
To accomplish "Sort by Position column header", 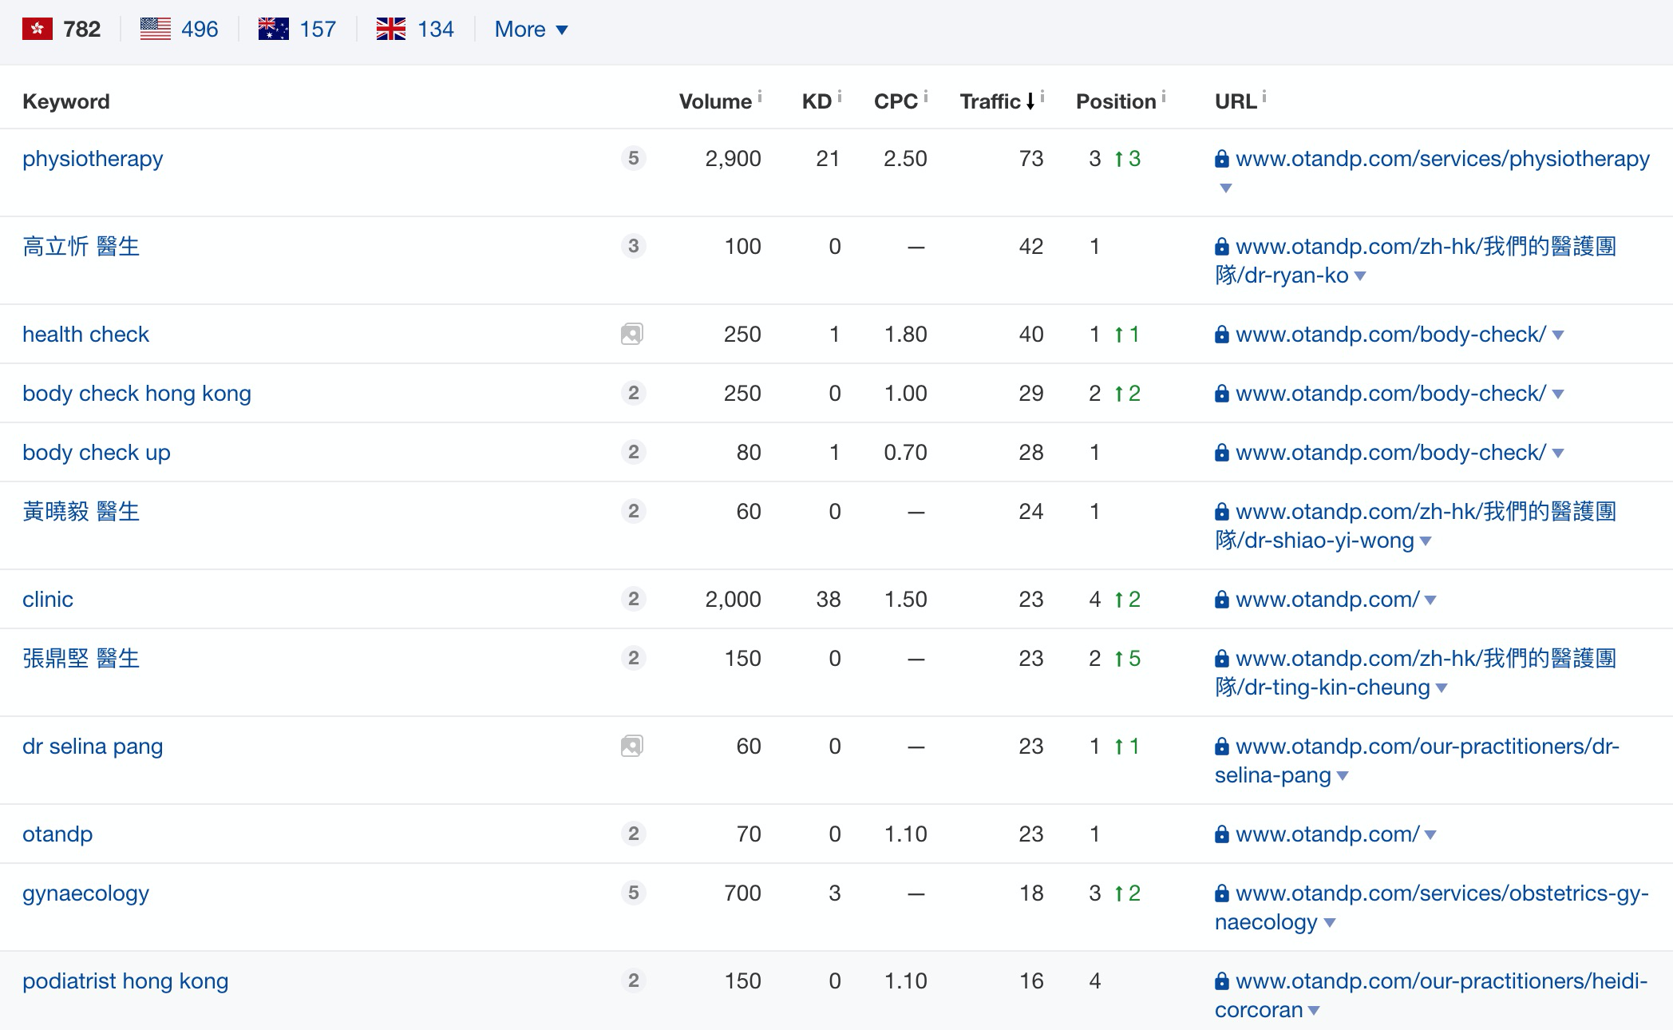I will (x=1116, y=101).
